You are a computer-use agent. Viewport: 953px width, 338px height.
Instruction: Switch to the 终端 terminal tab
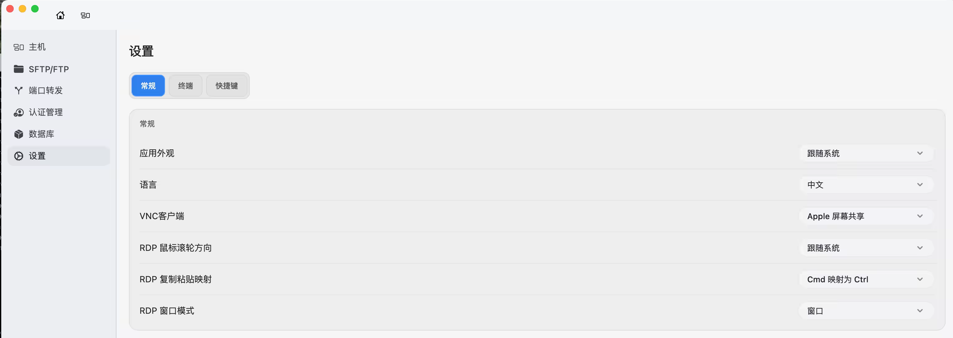pyautogui.click(x=185, y=86)
